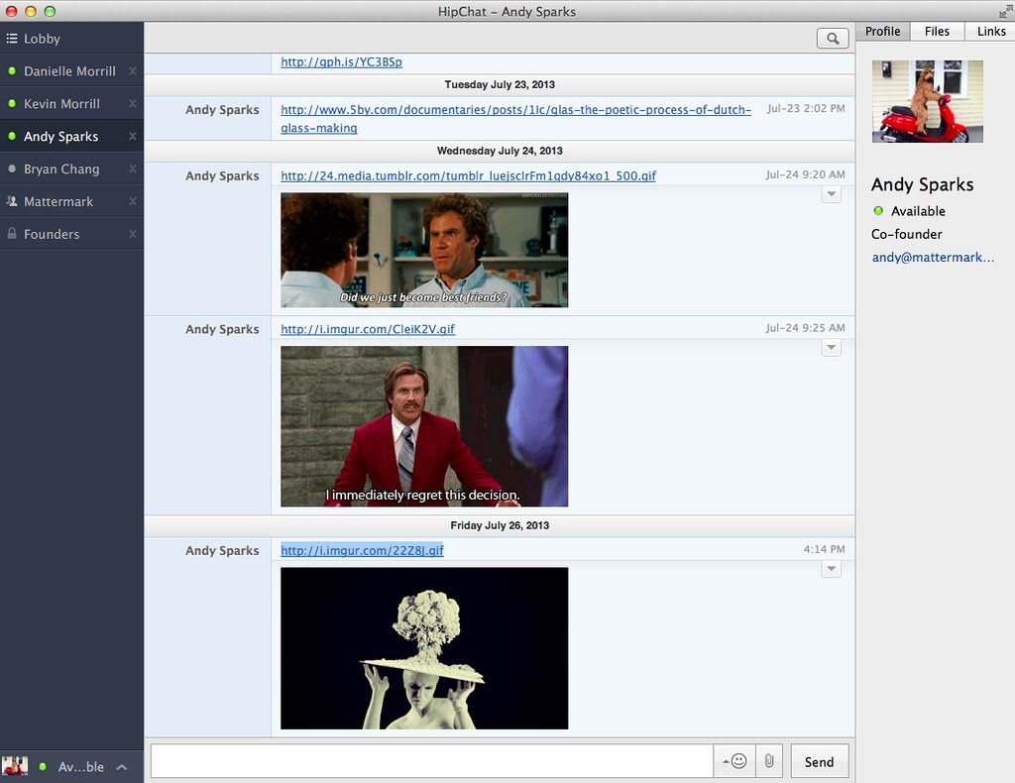1015x783 pixels.
Task: Close the Kevin Morrill chat tab
Action: 133,103
